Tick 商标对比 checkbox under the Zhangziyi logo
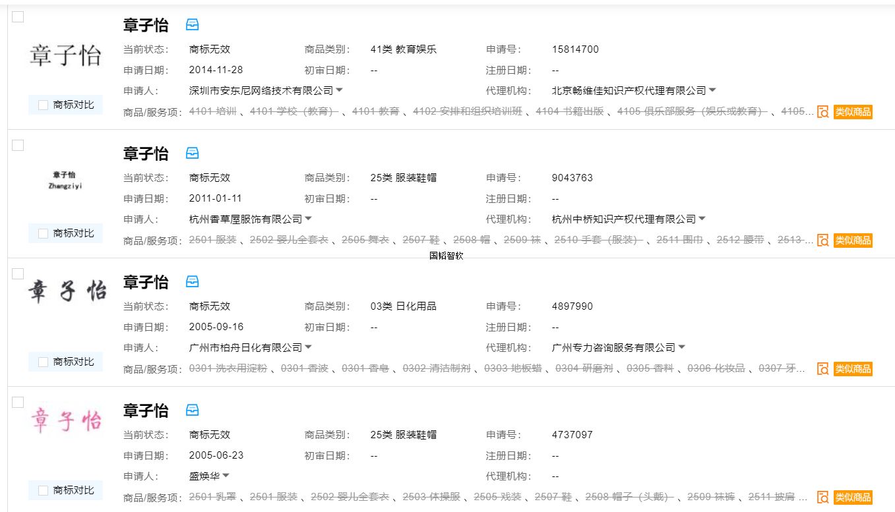 [44, 233]
